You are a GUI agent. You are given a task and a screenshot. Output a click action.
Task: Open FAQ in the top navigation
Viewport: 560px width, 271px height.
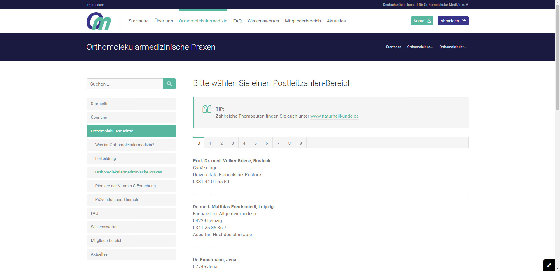click(237, 21)
